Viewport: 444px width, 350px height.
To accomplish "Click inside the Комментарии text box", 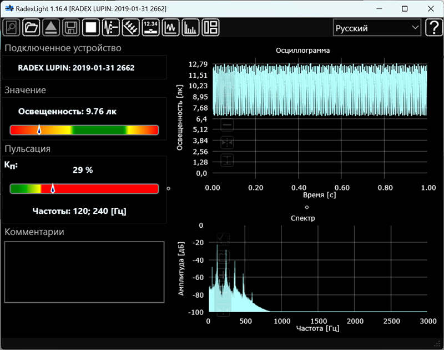I will coord(84,272).
